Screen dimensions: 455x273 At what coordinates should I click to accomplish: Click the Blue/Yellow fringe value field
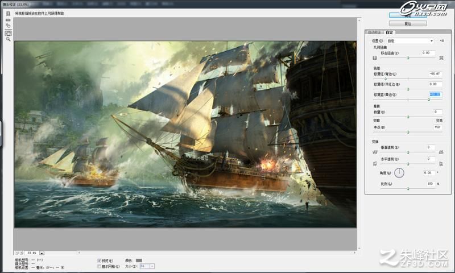pos(435,94)
